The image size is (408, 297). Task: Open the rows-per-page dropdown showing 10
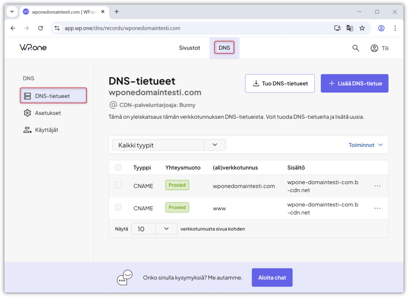coord(166,229)
